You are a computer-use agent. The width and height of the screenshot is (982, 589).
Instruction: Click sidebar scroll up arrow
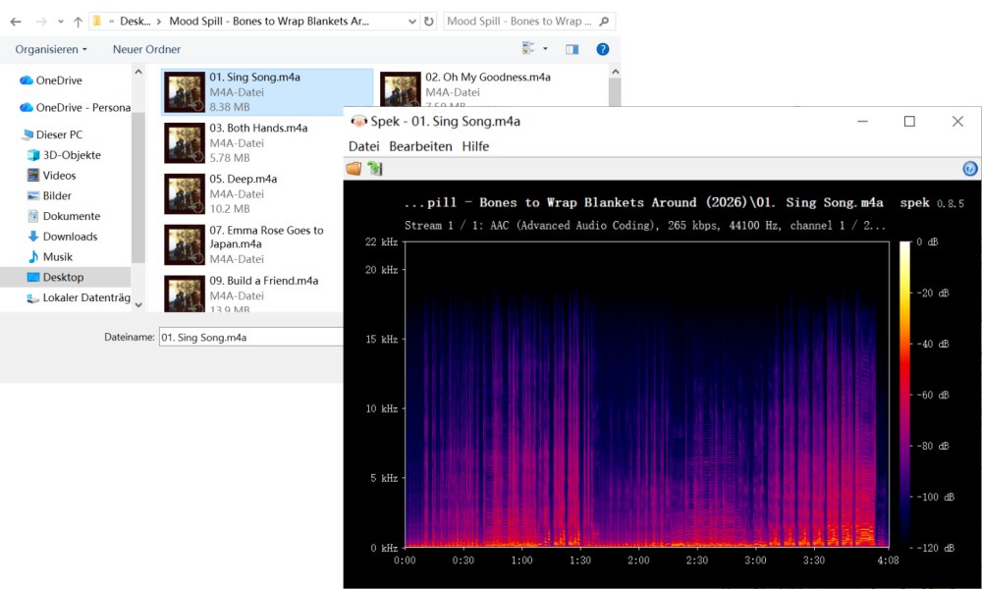(x=138, y=72)
